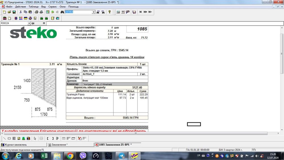The width and height of the screenshot is (284, 160).
Task: Click the Ukrainian flag icon in second toolbar
Action: click(x=26, y=18)
